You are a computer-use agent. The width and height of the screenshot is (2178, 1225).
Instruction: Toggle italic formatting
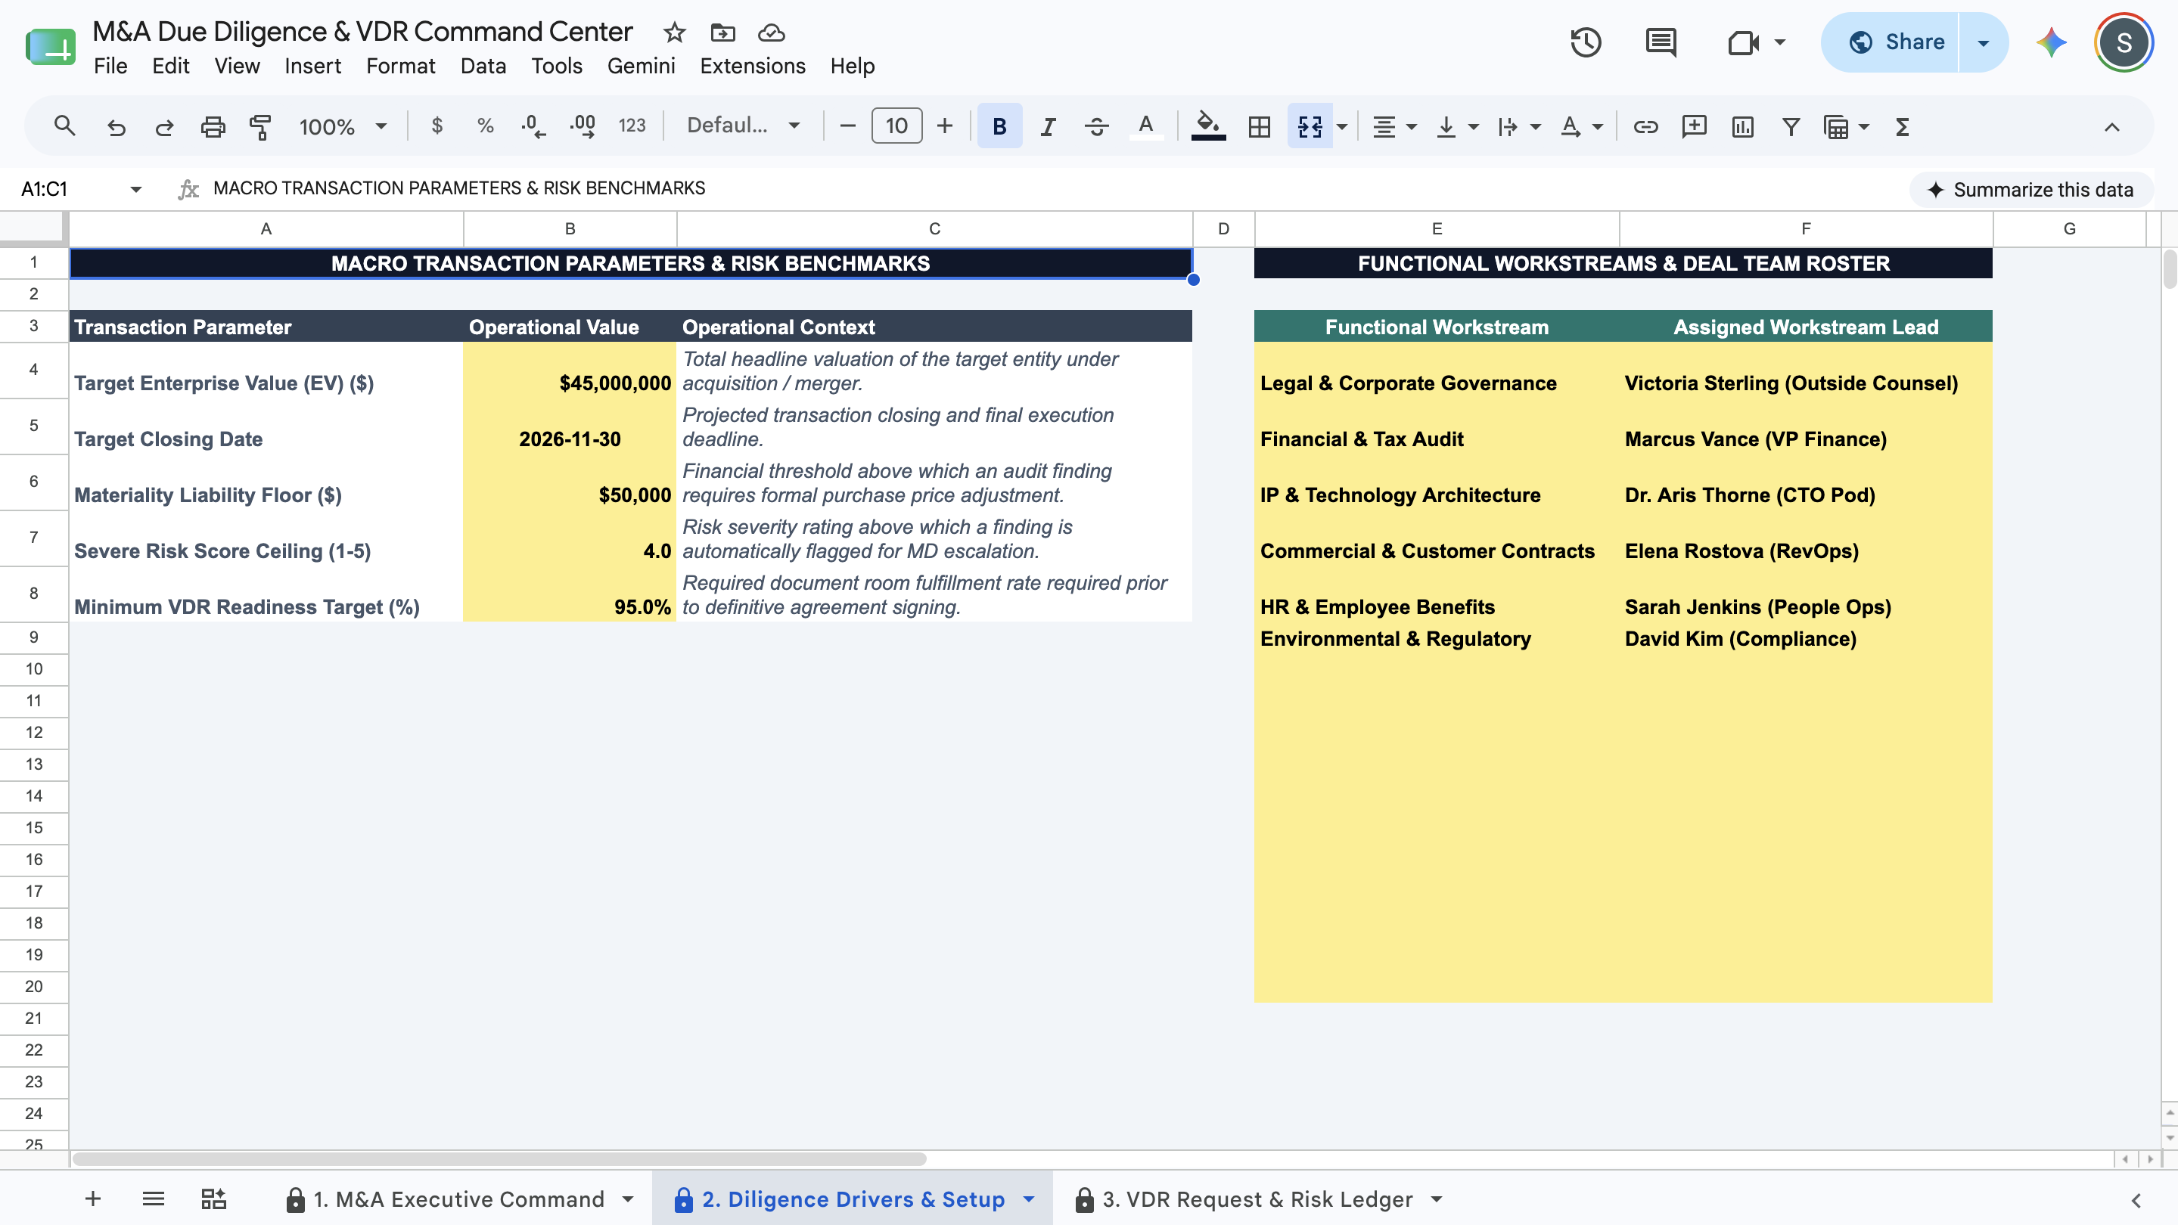pos(1049,127)
